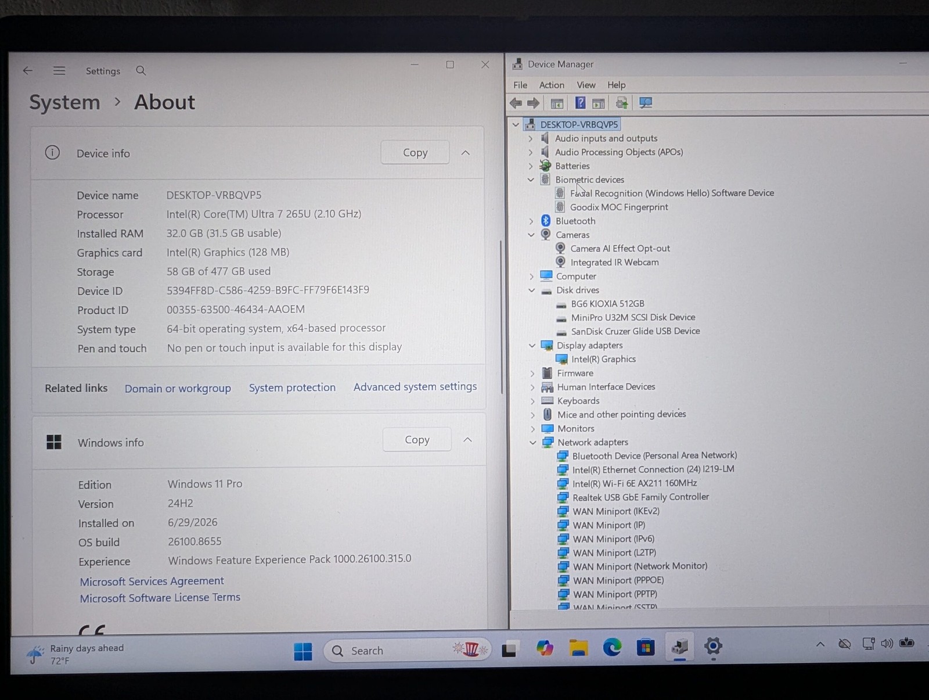Viewport: 929px width, 700px height.
Task: Select Realtek USB GbE Family Controller
Action: pos(633,497)
